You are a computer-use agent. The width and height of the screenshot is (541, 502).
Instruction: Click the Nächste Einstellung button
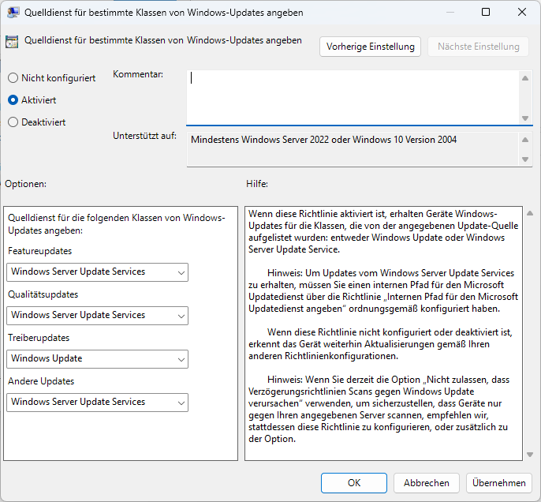pyautogui.click(x=478, y=47)
